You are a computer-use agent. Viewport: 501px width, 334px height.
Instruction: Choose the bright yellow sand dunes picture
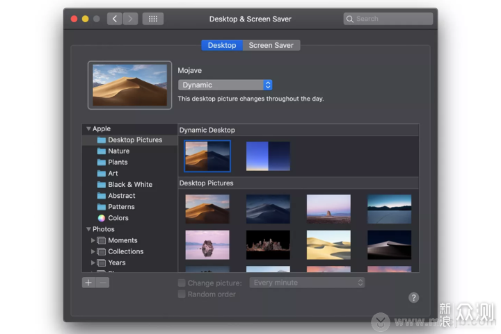[328, 244]
